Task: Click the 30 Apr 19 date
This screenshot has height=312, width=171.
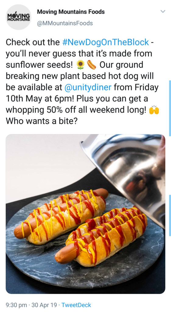Action: [44, 305]
